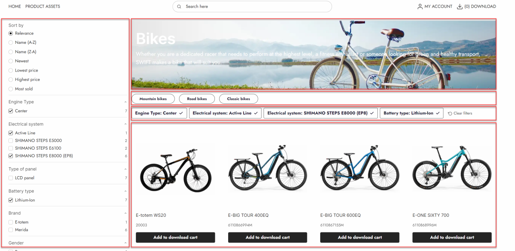
Task: Select the Mountain bikes category button
Action: (153, 99)
